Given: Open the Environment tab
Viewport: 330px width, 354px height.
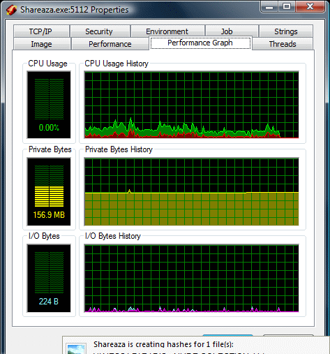Looking at the screenshot, I should (x=167, y=31).
